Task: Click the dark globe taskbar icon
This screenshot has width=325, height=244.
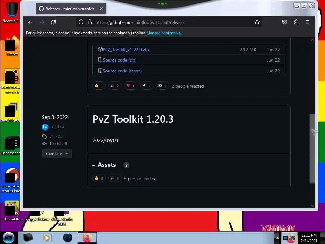Action: click(68, 238)
